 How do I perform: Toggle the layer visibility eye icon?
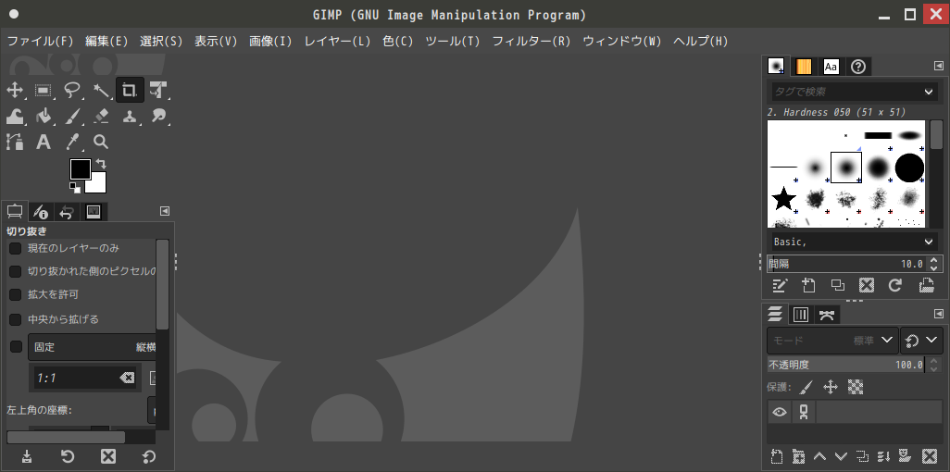[779, 412]
